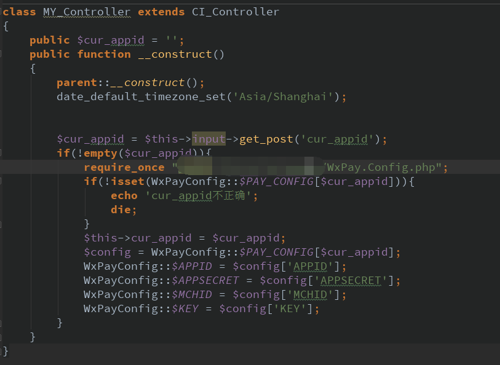Click the 'cur_appid不正确' error string

(x=201, y=195)
